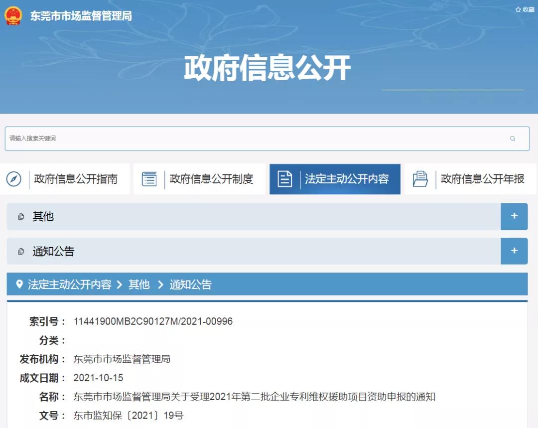The height and width of the screenshot is (428, 538).
Task: Select the 法定主动公开内容 tab
Action: (347, 179)
